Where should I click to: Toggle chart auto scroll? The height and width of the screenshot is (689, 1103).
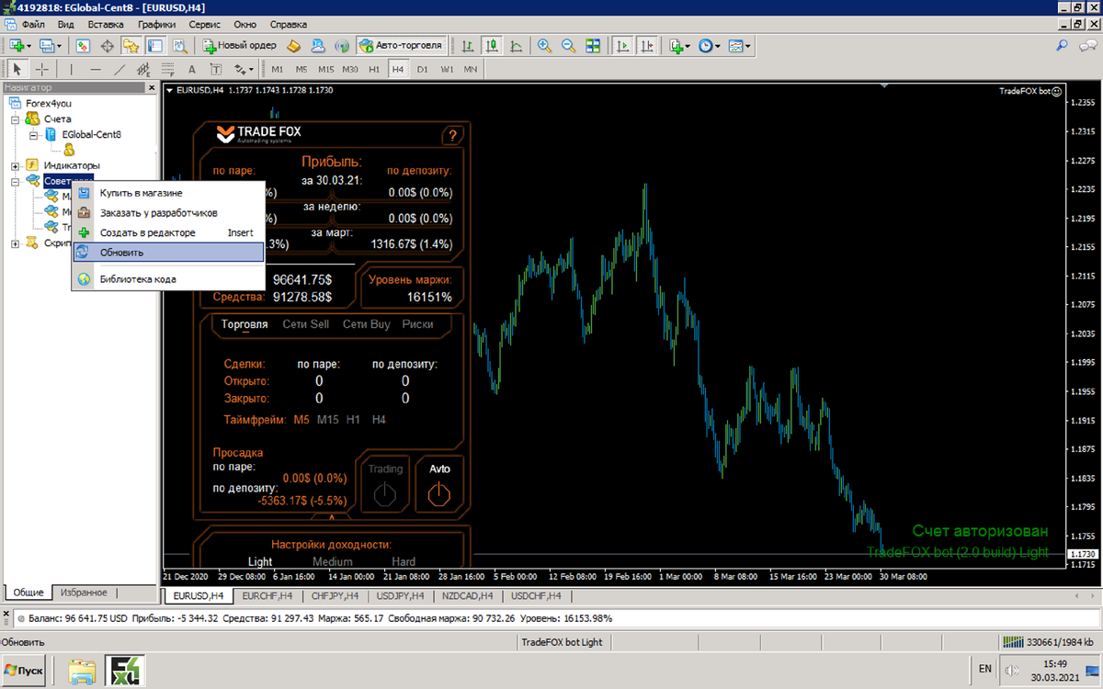pyautogui.click(x=623, y=45)
